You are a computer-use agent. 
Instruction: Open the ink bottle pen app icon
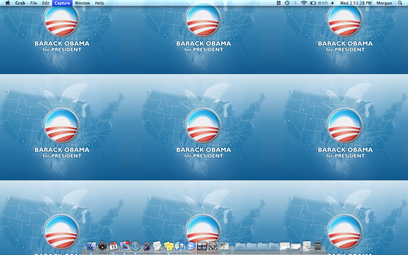pos(146,246)
